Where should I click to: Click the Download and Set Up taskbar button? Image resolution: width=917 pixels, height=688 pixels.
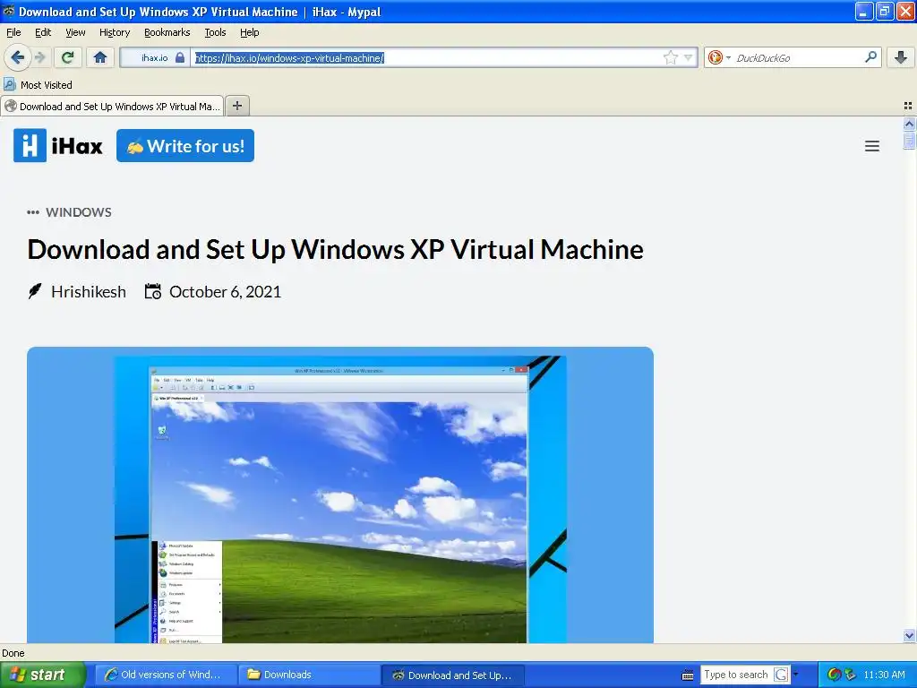pos(452,675)
